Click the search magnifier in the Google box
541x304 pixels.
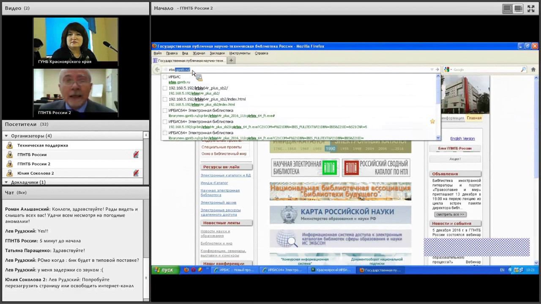[523, 70]
